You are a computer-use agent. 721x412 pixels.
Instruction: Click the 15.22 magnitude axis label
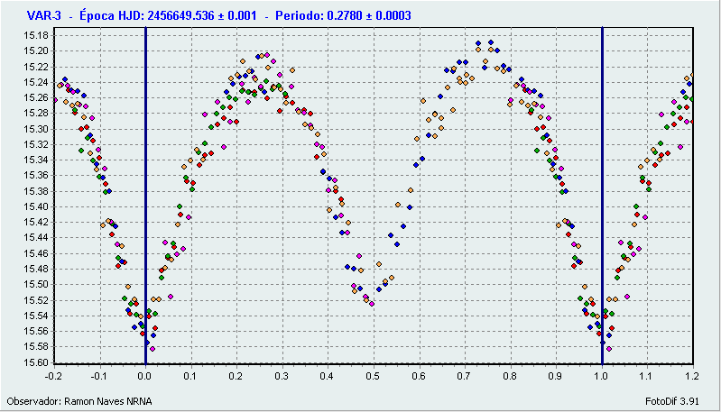coord(36,67)
